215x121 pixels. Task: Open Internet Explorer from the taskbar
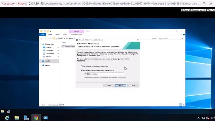click(x=7, y=118)
